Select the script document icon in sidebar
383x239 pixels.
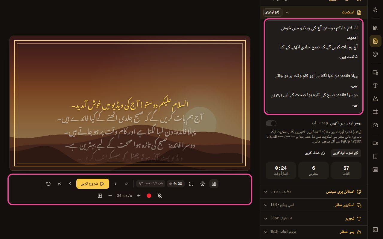pyautogui.click(x=375, y=41)
